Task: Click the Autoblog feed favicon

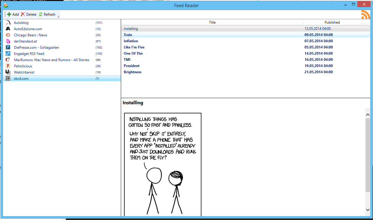Action: (8, 23)
